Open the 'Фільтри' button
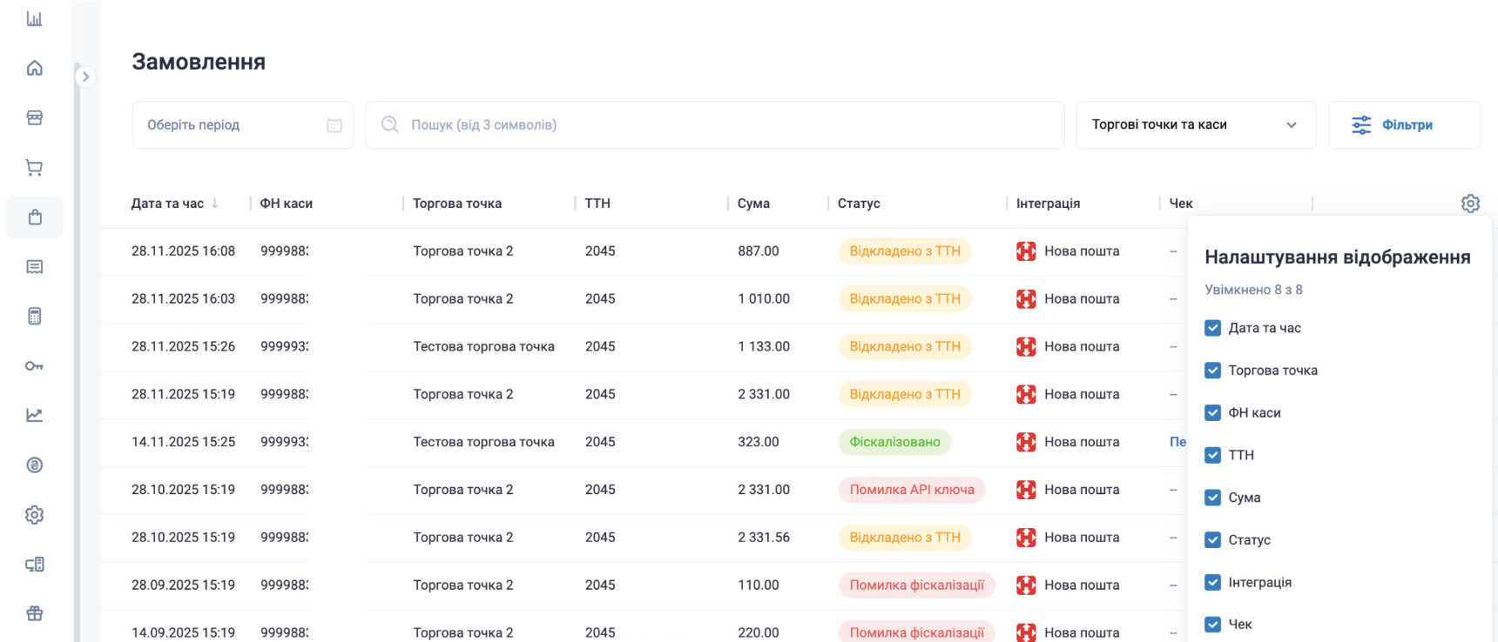1498x642 pixels. [x=1403, y=125]
